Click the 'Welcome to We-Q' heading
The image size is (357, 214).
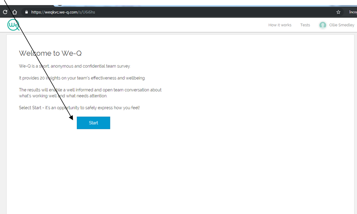click(50, 53)
